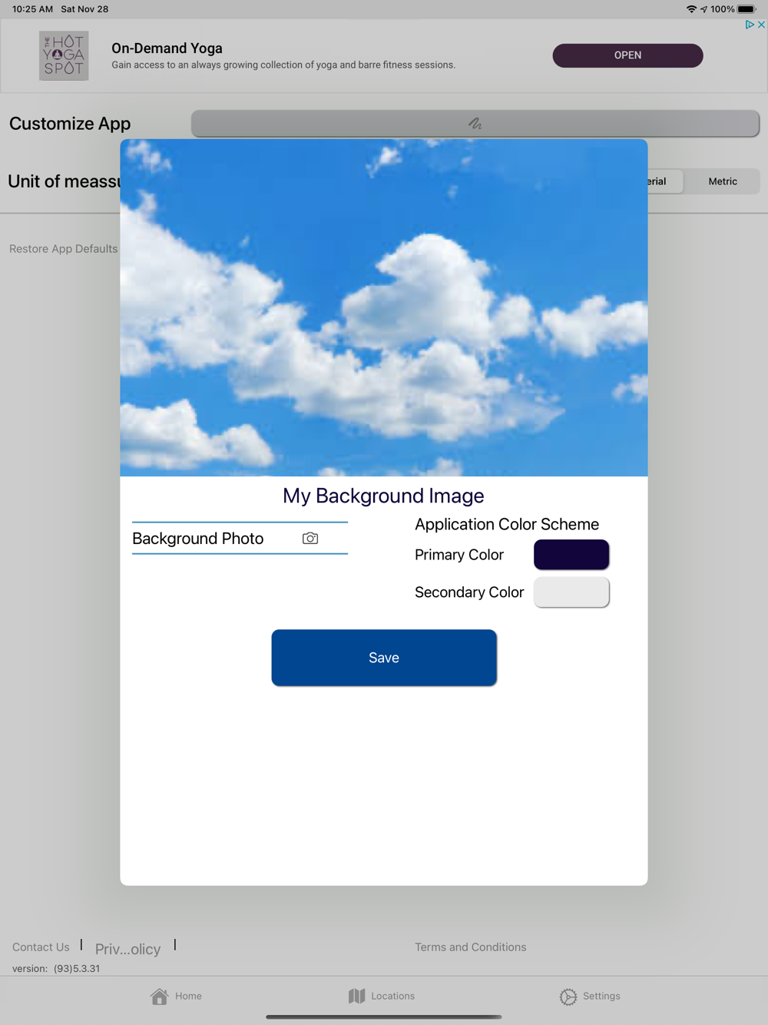This screenshot has height=1025, width=768.
Task: Tap the AdChoices triangle icon
Action: (750, 25)
